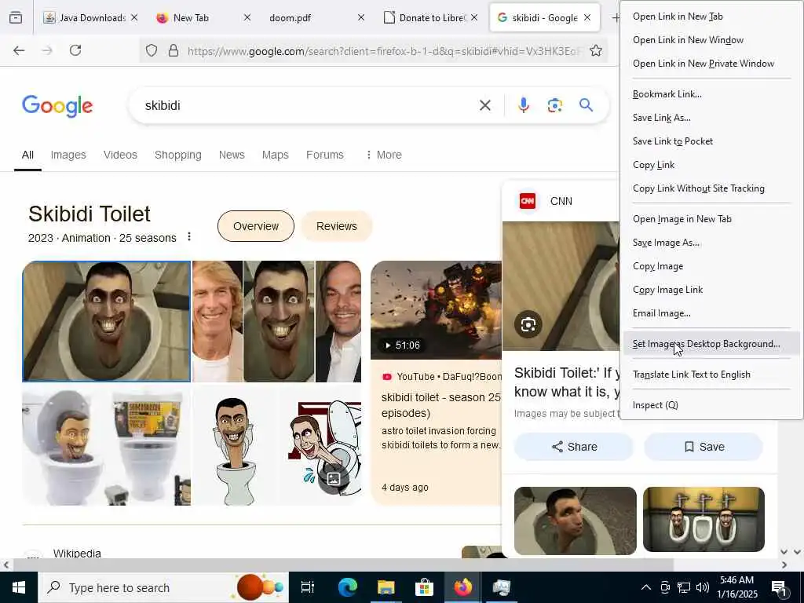The height and width of the screenshot is (603, 804).
Task: Open Google Lens search by image icon
Action: (554, 106)
